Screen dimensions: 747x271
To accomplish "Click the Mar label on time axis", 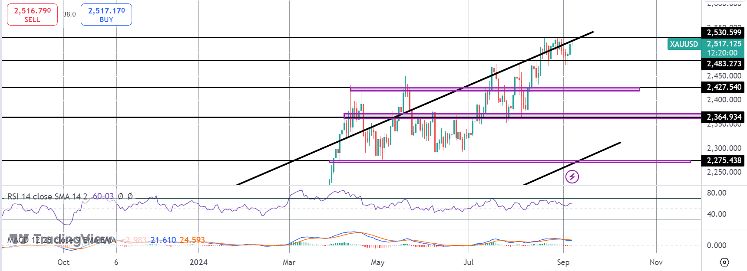I will [x=289, y=262].
